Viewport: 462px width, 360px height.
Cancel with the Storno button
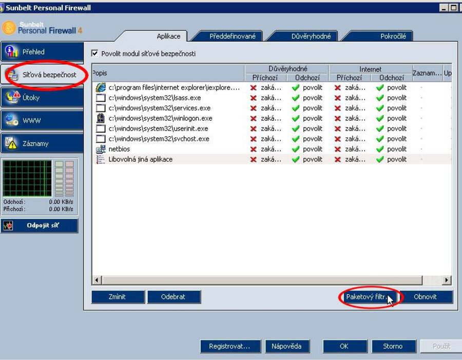[393, 346]
